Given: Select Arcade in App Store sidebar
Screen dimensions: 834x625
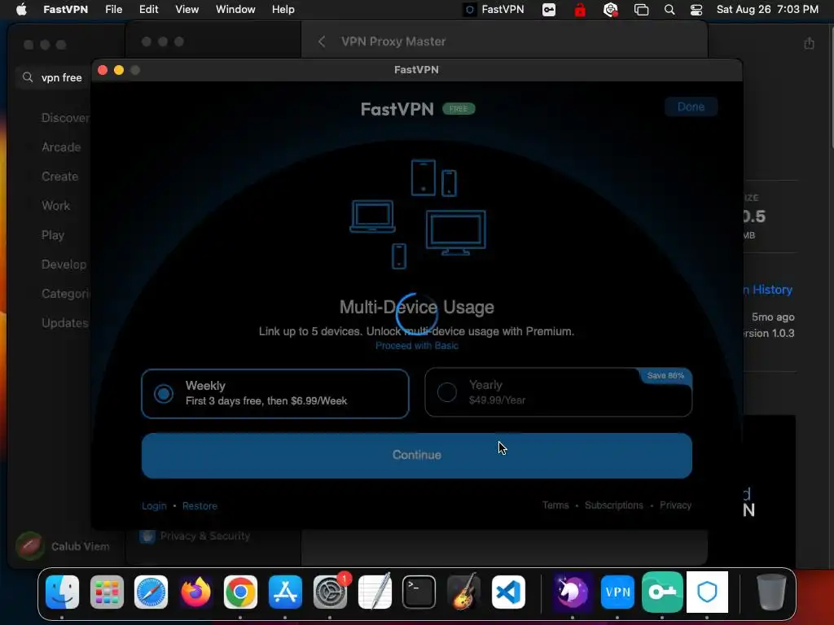Looking at the screenshot, I should coord(61,147).
